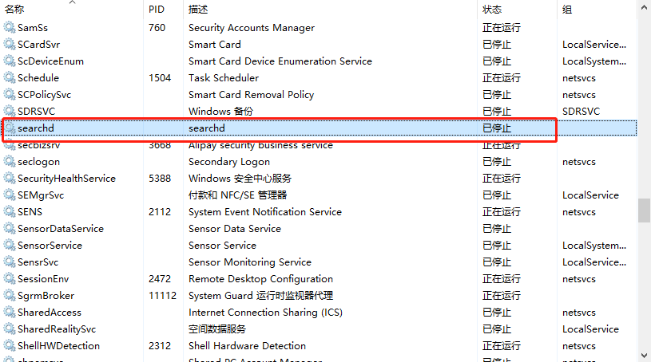The height and width of the screenshot is (362, 651).
Task: Click the searchd service gear icon
Action: point(10,128)
